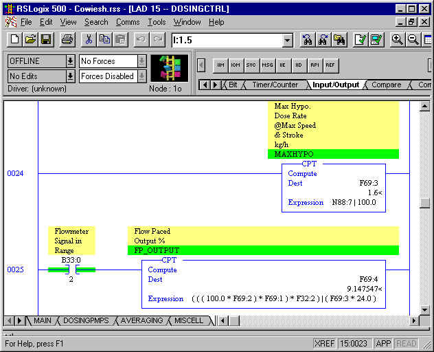Click the third binoculars search icon with yellow note
The height and width of the screenshot is (352, 434).
coord(339,40)
